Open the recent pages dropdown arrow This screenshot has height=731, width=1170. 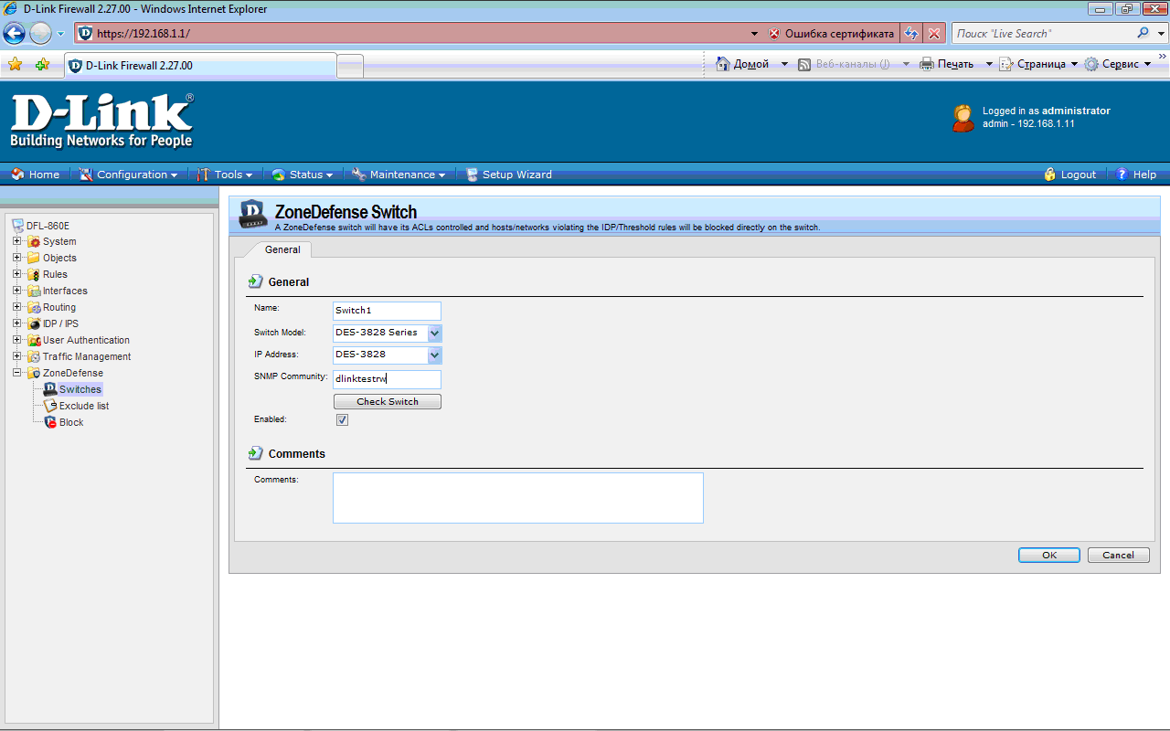61,34
